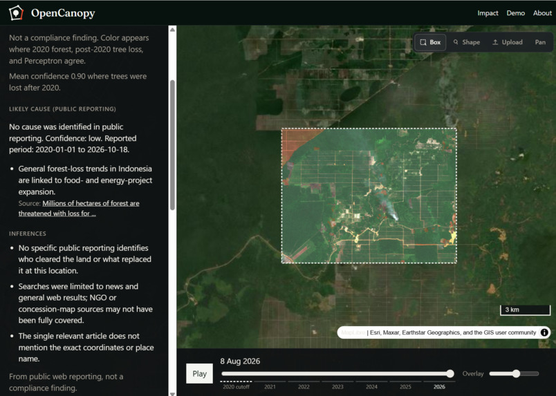Click the 'From public web reporting' note
Image resolution: width=556 pixels, height=396 pixels.
66,382
